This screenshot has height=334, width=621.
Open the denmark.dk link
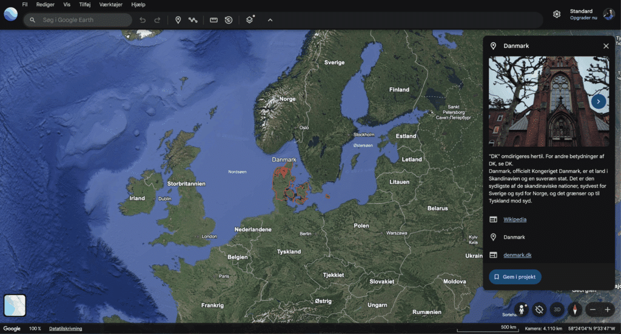tap(517, 255)
